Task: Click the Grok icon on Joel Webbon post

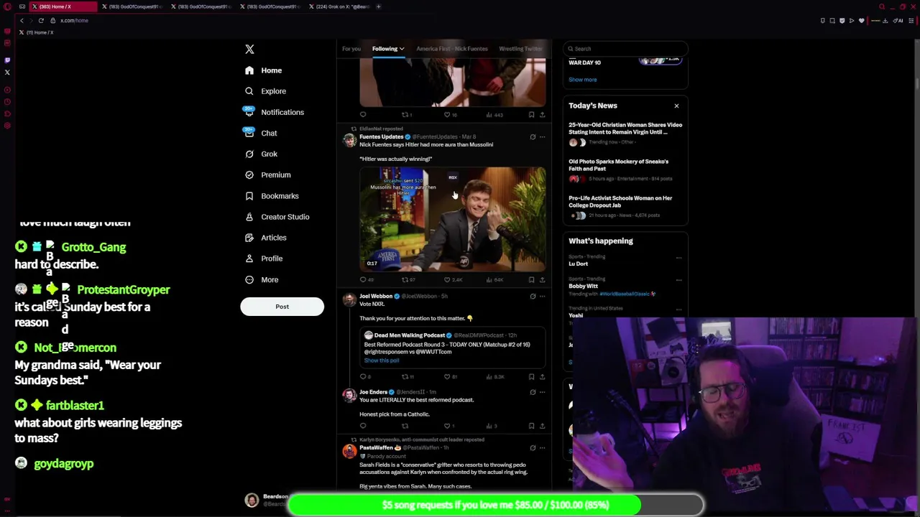Action: (x=533, y=297)
